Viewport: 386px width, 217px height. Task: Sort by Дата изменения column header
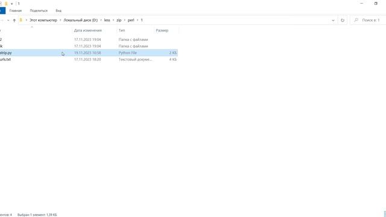(x=88, y=31)
